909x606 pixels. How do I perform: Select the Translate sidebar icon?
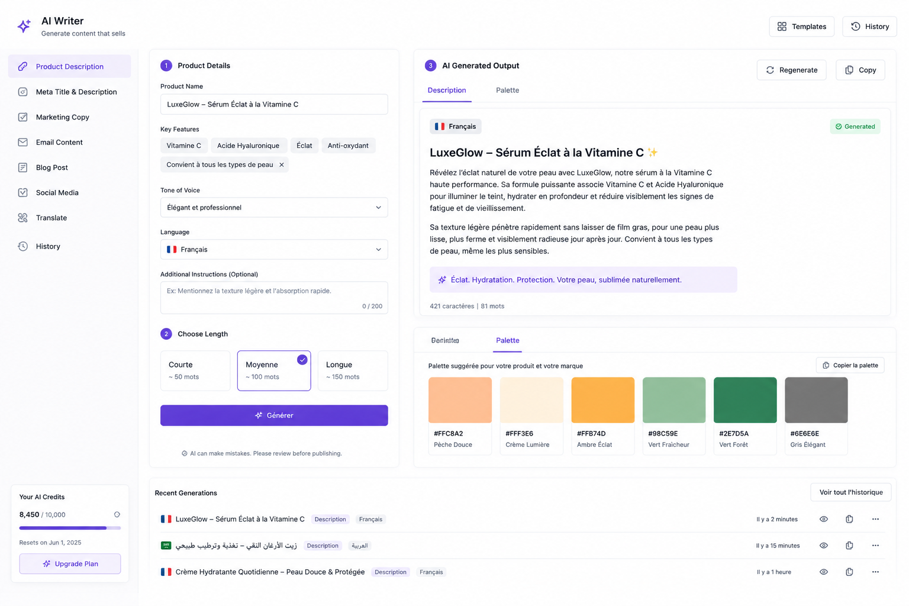(22, 218)
